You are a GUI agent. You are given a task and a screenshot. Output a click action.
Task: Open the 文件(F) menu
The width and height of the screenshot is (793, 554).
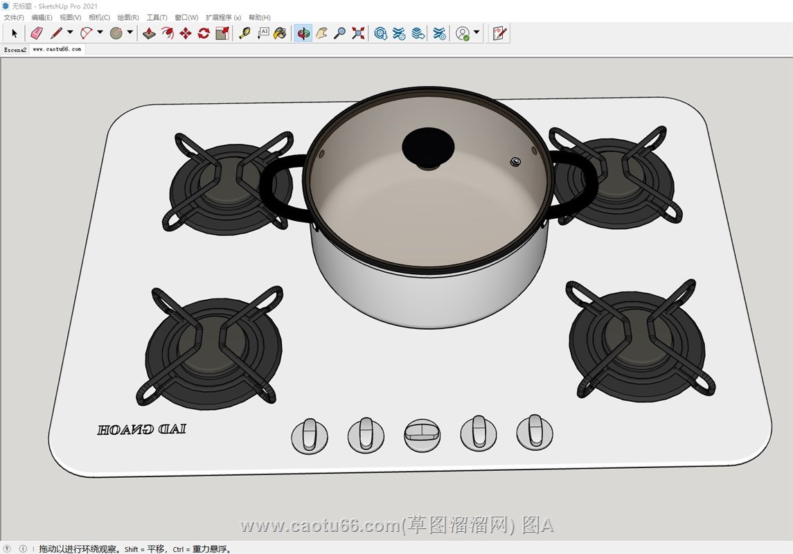[x=14, y=17]
